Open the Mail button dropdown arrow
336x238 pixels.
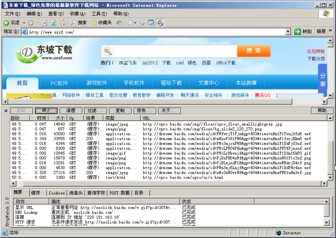(135, 23)
